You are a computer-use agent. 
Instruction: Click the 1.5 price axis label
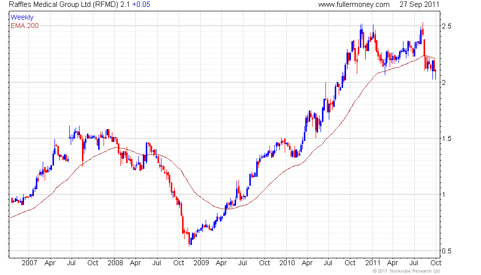(x=447, y=138)
